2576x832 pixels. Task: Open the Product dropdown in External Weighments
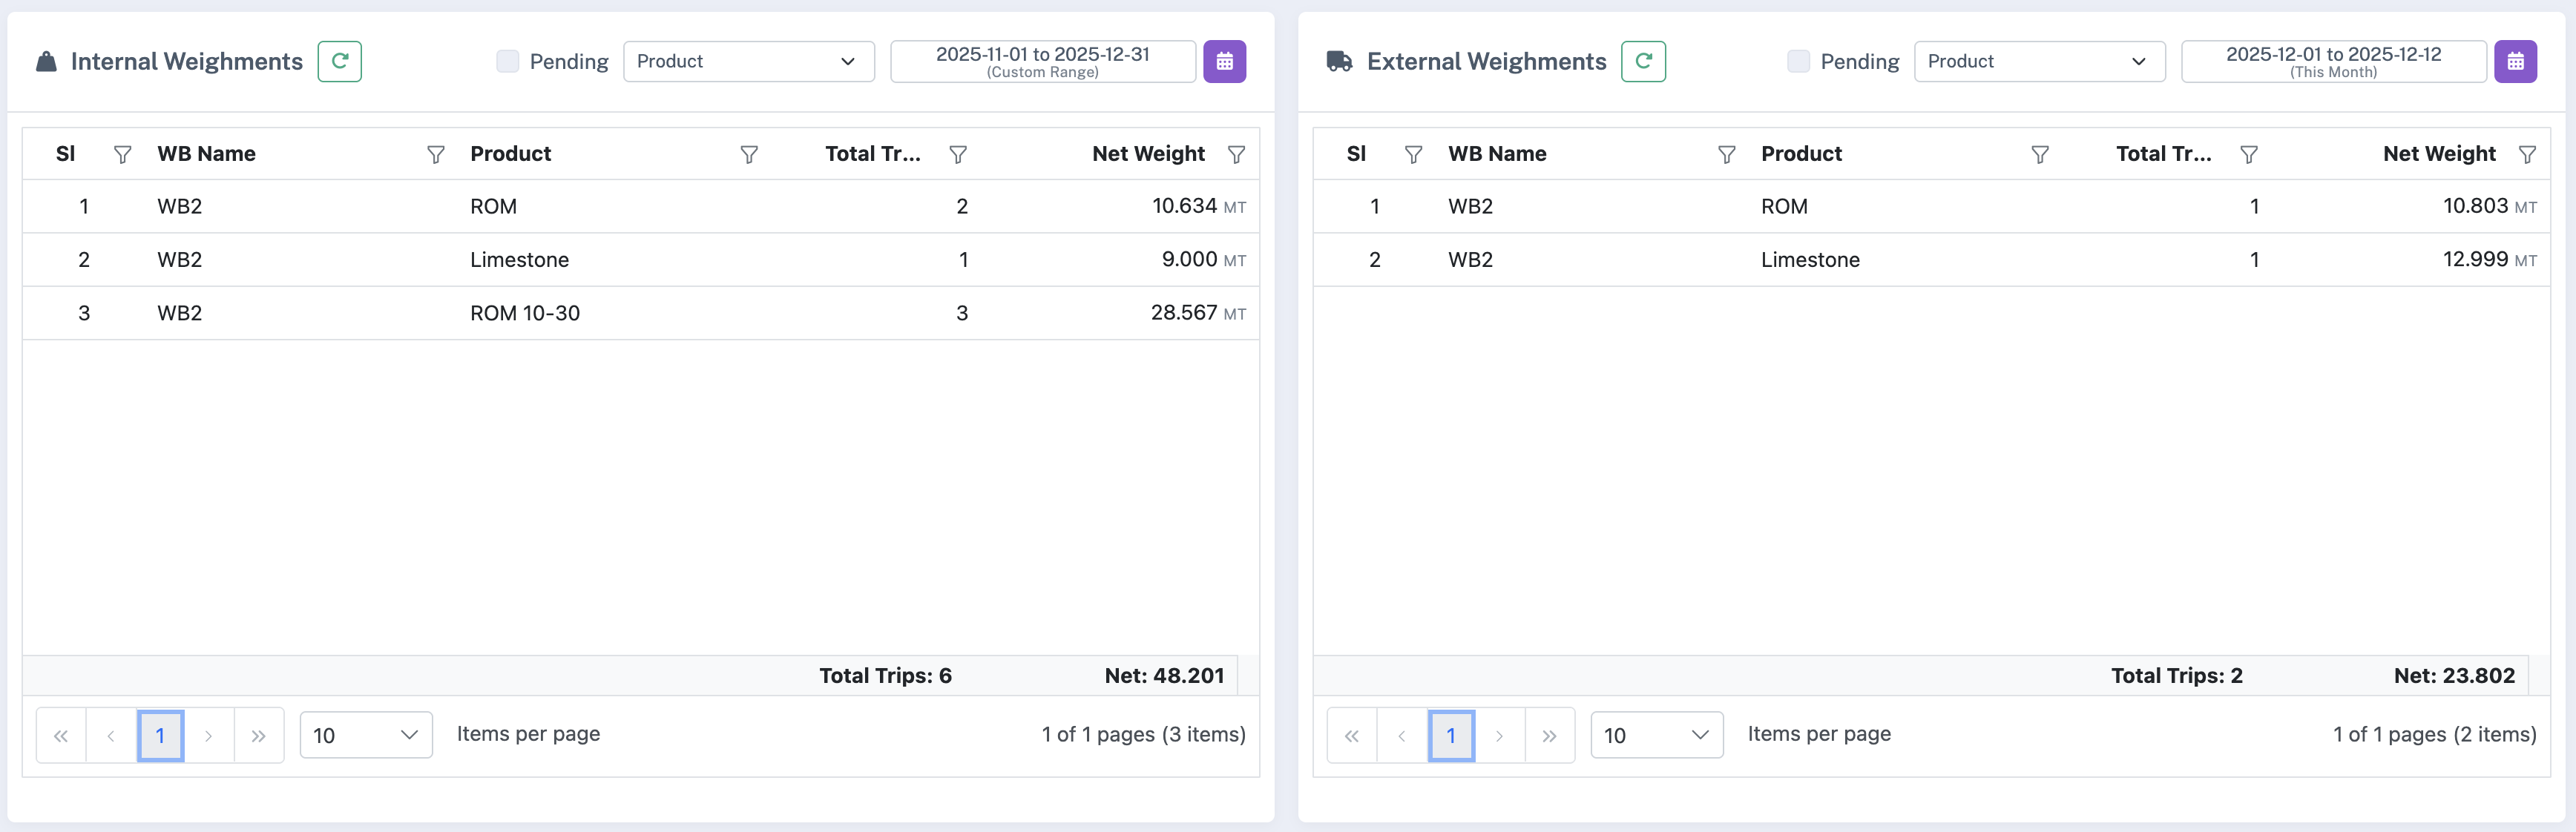2040,61
